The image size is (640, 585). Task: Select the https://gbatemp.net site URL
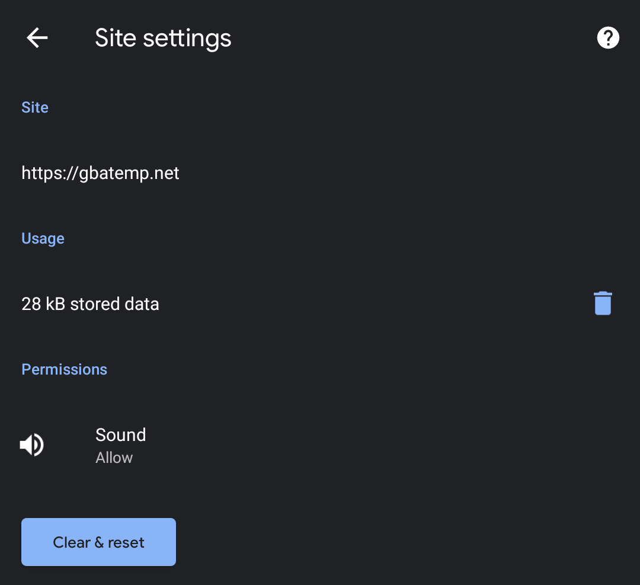tap(100, 173)
